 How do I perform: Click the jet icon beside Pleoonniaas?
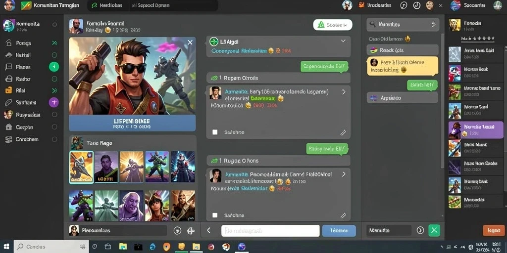(191, 230)
